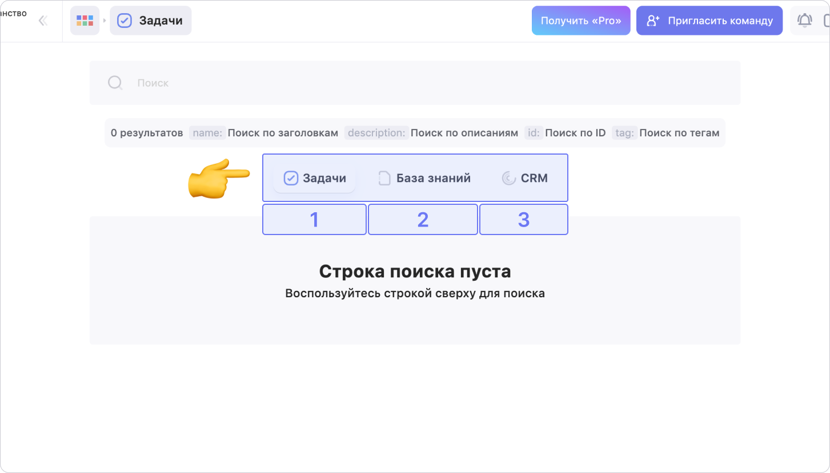Click the magnifying glass search icon
The width and height of the screenshot is (830, 473).
[115, 83]
